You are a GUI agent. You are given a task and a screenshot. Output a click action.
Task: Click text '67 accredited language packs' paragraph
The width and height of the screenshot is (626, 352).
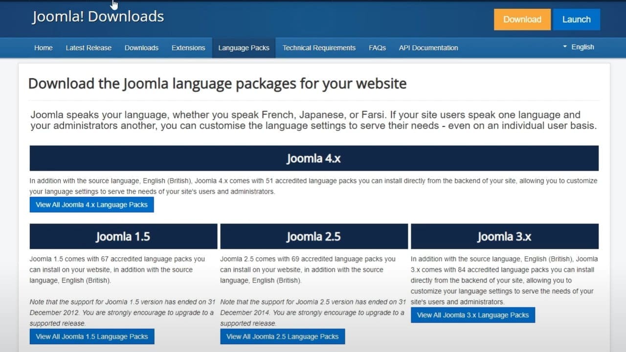(117, 270)
